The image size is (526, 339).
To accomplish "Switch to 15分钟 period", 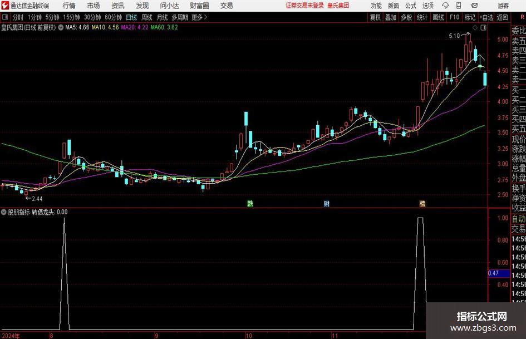I will [71, 17].
